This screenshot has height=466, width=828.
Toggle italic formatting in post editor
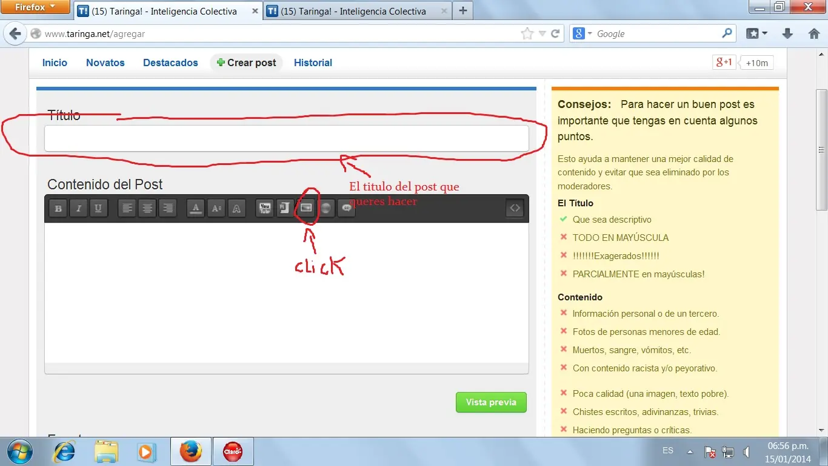(x=78, y=209)
